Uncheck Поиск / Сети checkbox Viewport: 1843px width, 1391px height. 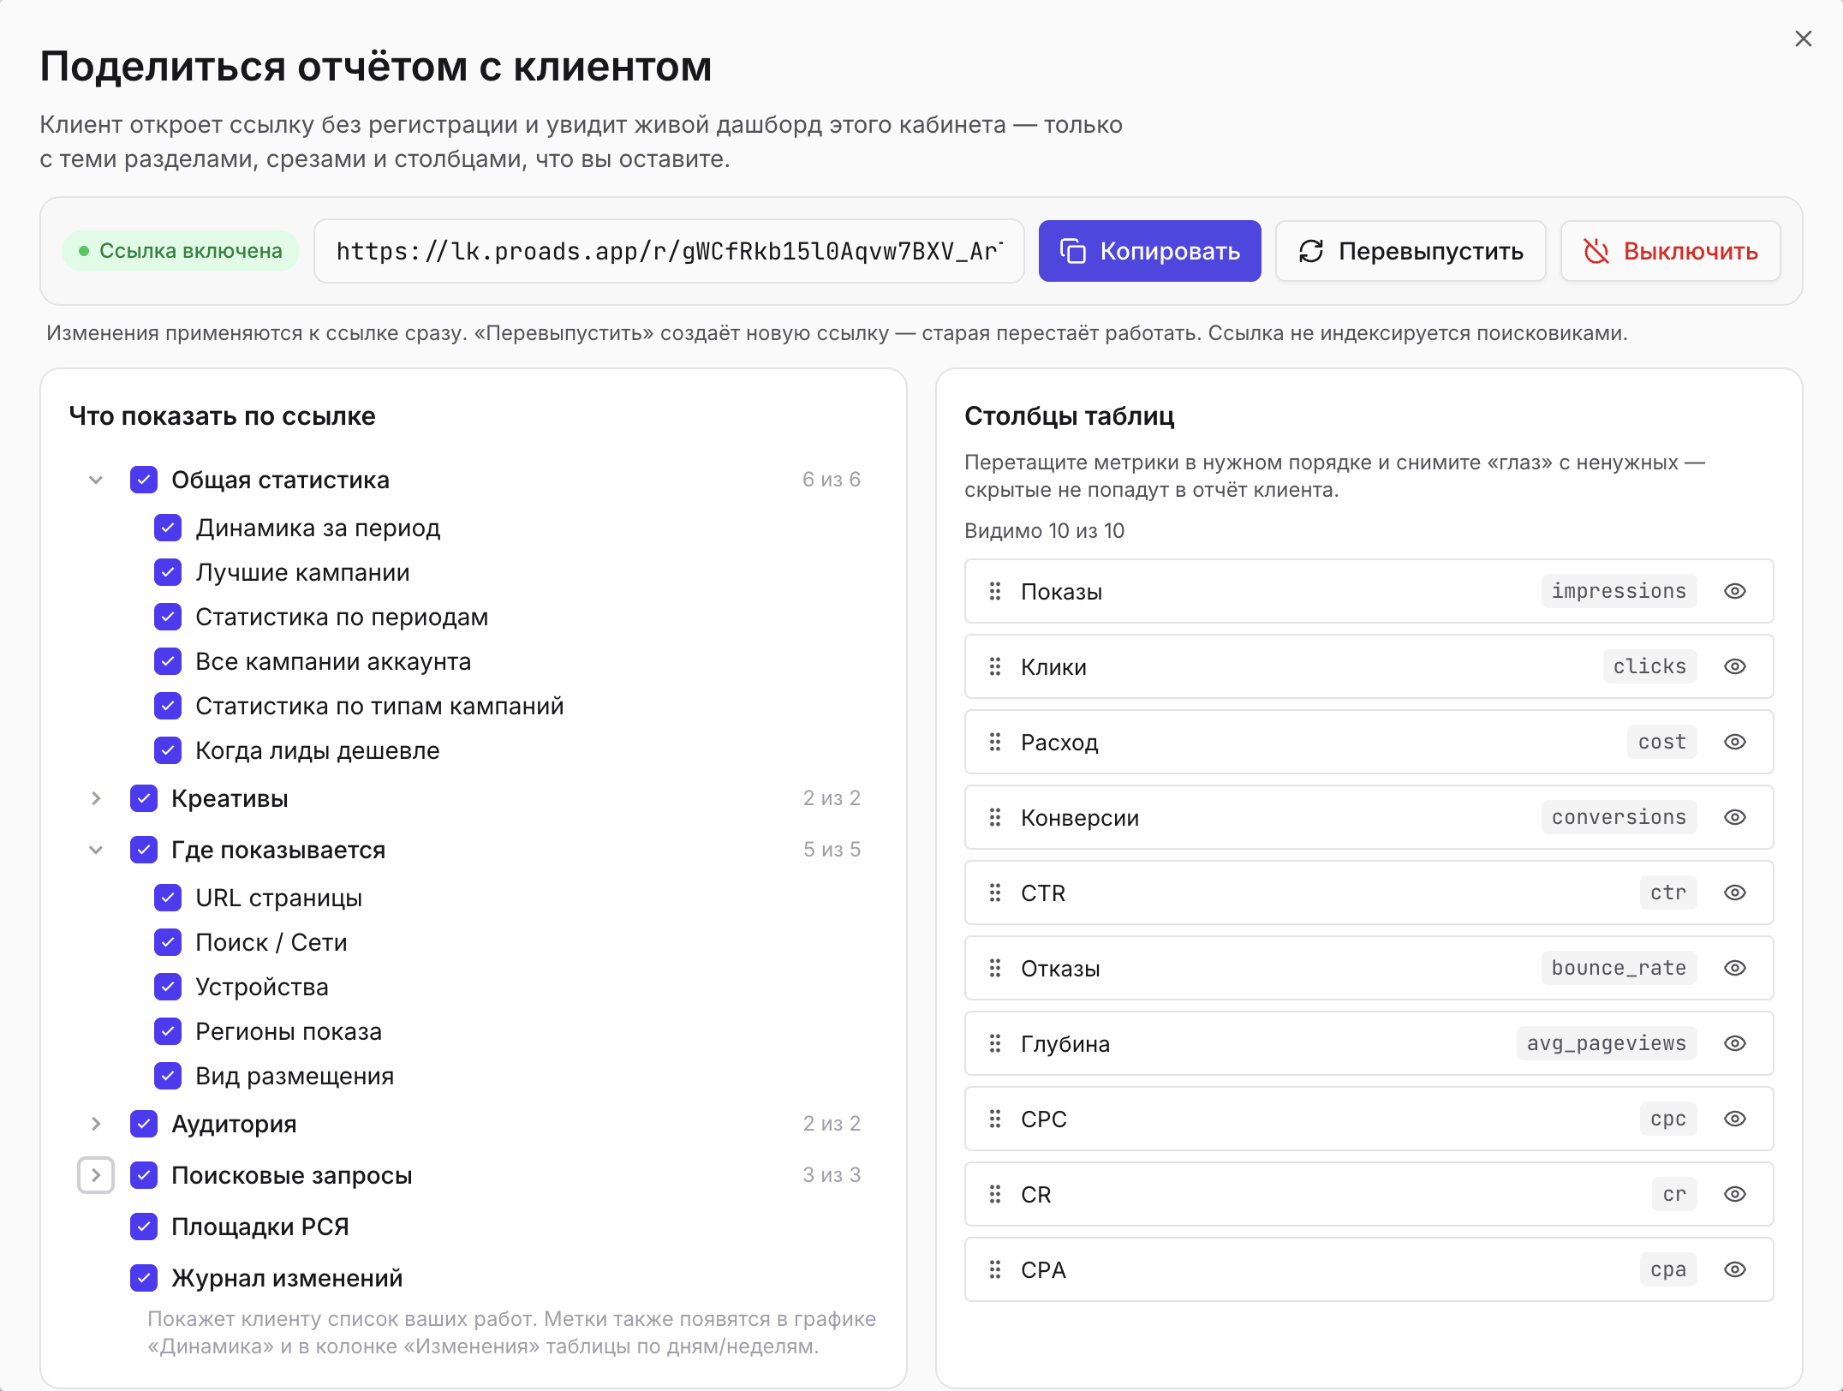[x=168, y=942]
